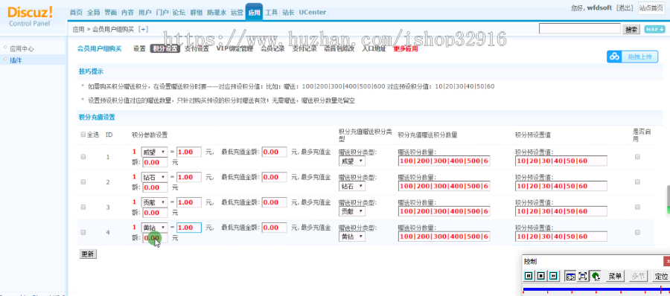This screenshot has height=296, width=670.
Task: Click the 更新 submit button
Action: click(x=88, y=254)
